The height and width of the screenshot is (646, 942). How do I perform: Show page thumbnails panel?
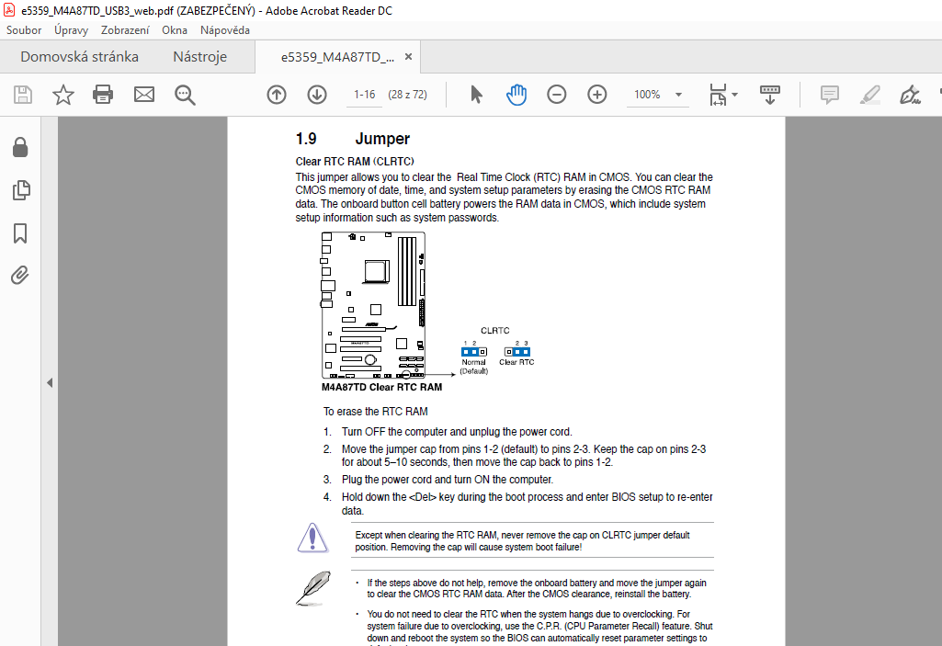tap(21, 190)
